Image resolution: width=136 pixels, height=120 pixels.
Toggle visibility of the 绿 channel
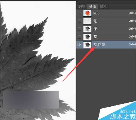pyautogui.click(x=79, y=29)
